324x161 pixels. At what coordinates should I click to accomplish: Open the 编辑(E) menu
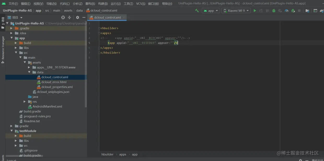26,4
